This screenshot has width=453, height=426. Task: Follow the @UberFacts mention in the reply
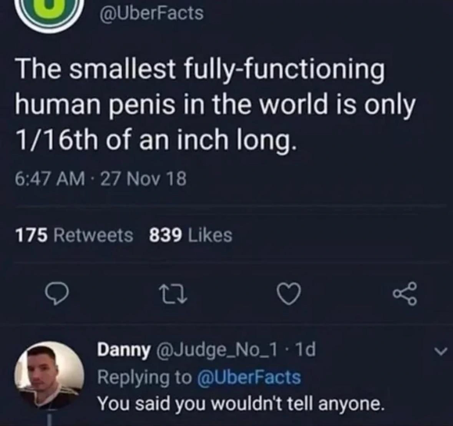point(248,377)
